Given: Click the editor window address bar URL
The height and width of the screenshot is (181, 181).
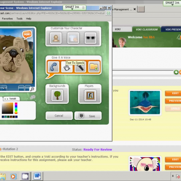Looking at the screenshot, I should click(52, 13).
